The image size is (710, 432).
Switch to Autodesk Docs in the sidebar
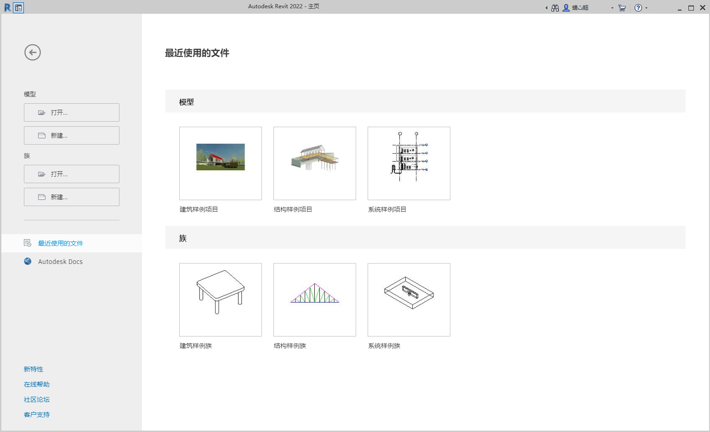click(72, 262)
